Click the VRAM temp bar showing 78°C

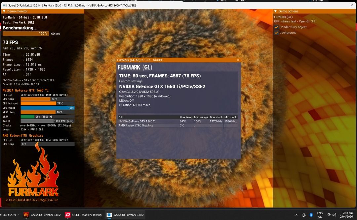click(x=47, y=112)
